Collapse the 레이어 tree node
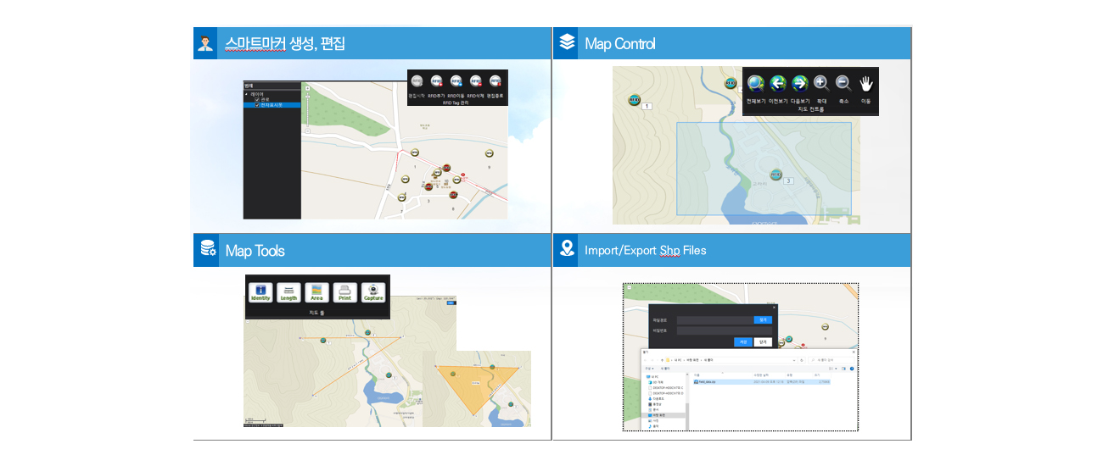 [x=247, y=94]
